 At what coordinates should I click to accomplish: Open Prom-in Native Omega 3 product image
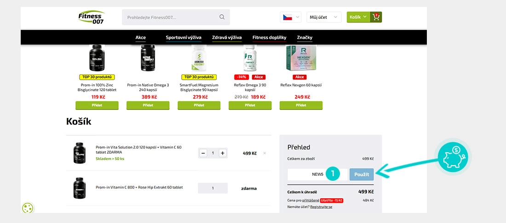pos(148,58)
